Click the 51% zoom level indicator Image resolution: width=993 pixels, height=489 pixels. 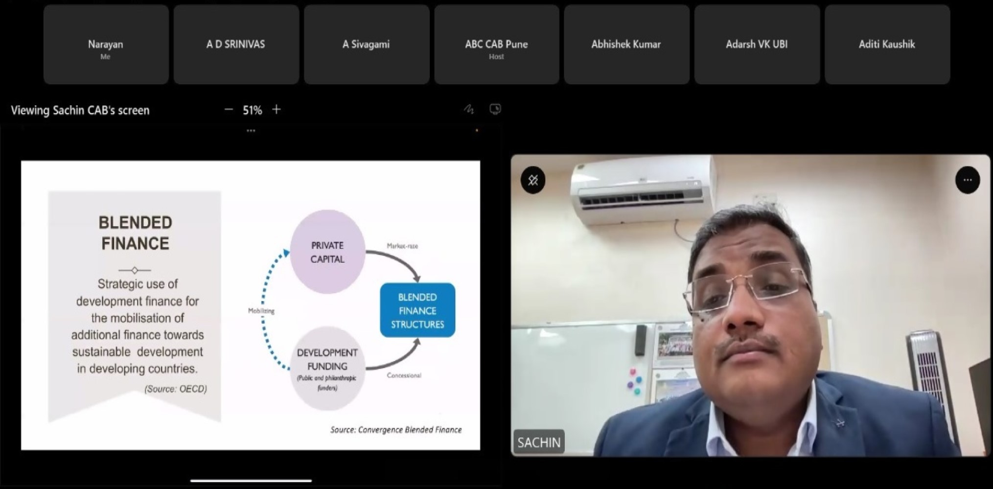253,110
